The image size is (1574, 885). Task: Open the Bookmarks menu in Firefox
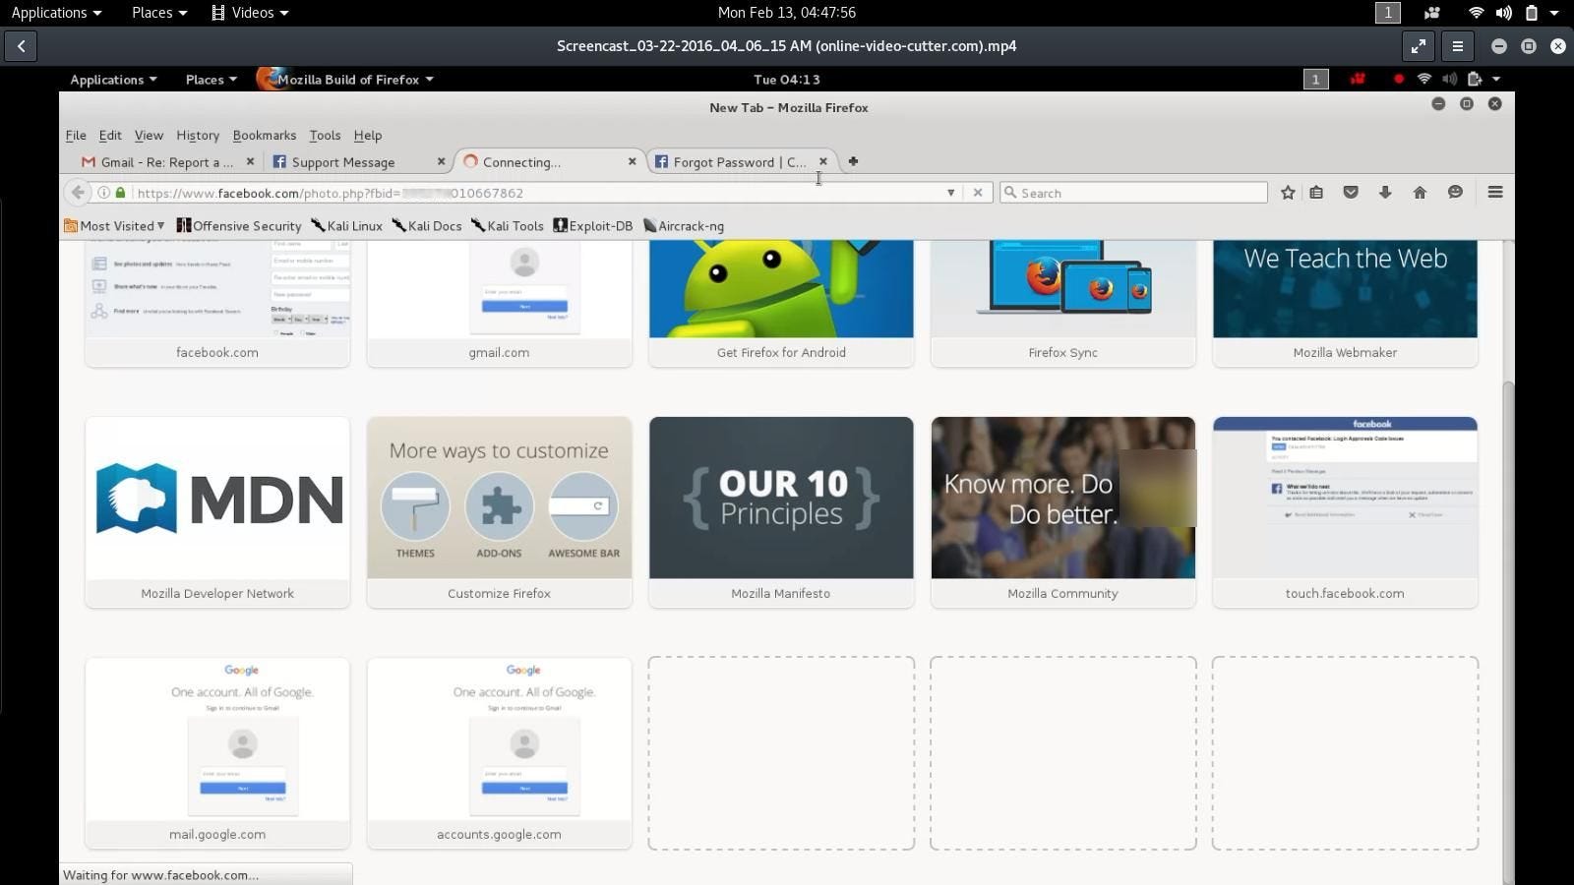[265, 136]
